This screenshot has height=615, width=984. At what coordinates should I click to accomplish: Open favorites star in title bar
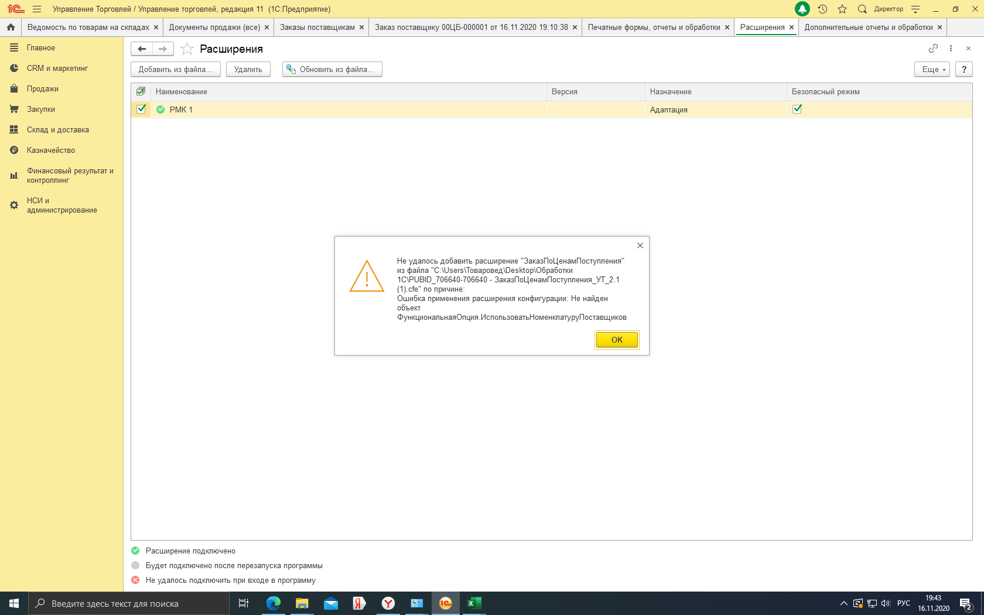[x=842, y=9]
